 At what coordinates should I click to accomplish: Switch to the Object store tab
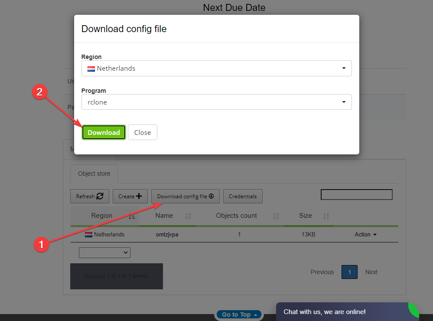point(94,174)
